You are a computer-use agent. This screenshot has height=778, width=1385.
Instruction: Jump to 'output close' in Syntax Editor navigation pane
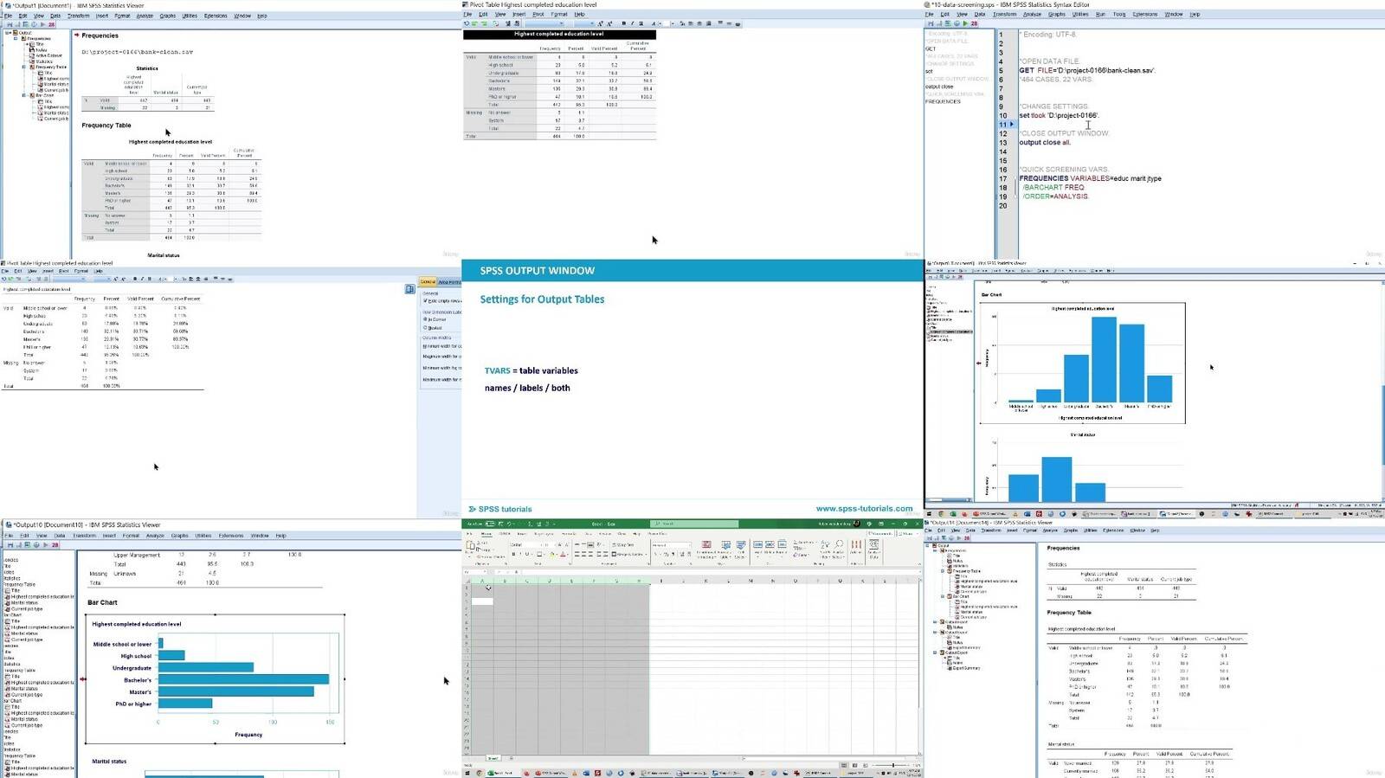pos(939,87)
